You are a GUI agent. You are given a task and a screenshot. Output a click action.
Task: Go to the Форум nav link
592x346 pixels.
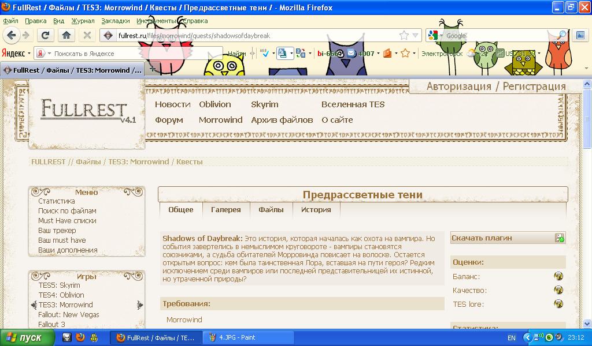(169, 120)
